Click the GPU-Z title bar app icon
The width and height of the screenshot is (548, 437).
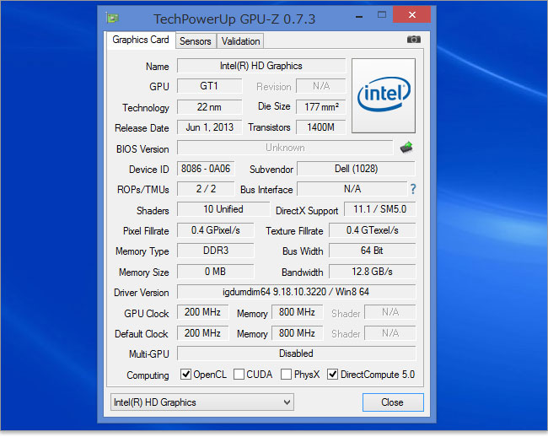click(112, 18)
